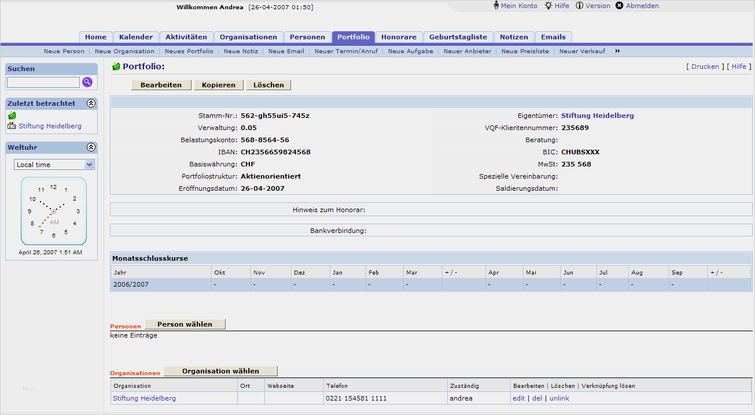Screen dimensions: 755x415
Task: Collapse the Zuletzt betrachtet panel
Action: [x=91, y=103]
